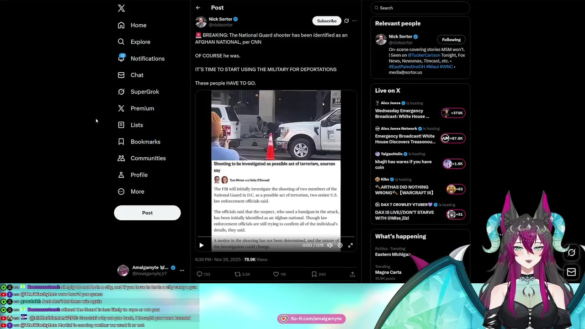
Task: Click the Amalgamyte account avatar
Action: tap(123, 271)
